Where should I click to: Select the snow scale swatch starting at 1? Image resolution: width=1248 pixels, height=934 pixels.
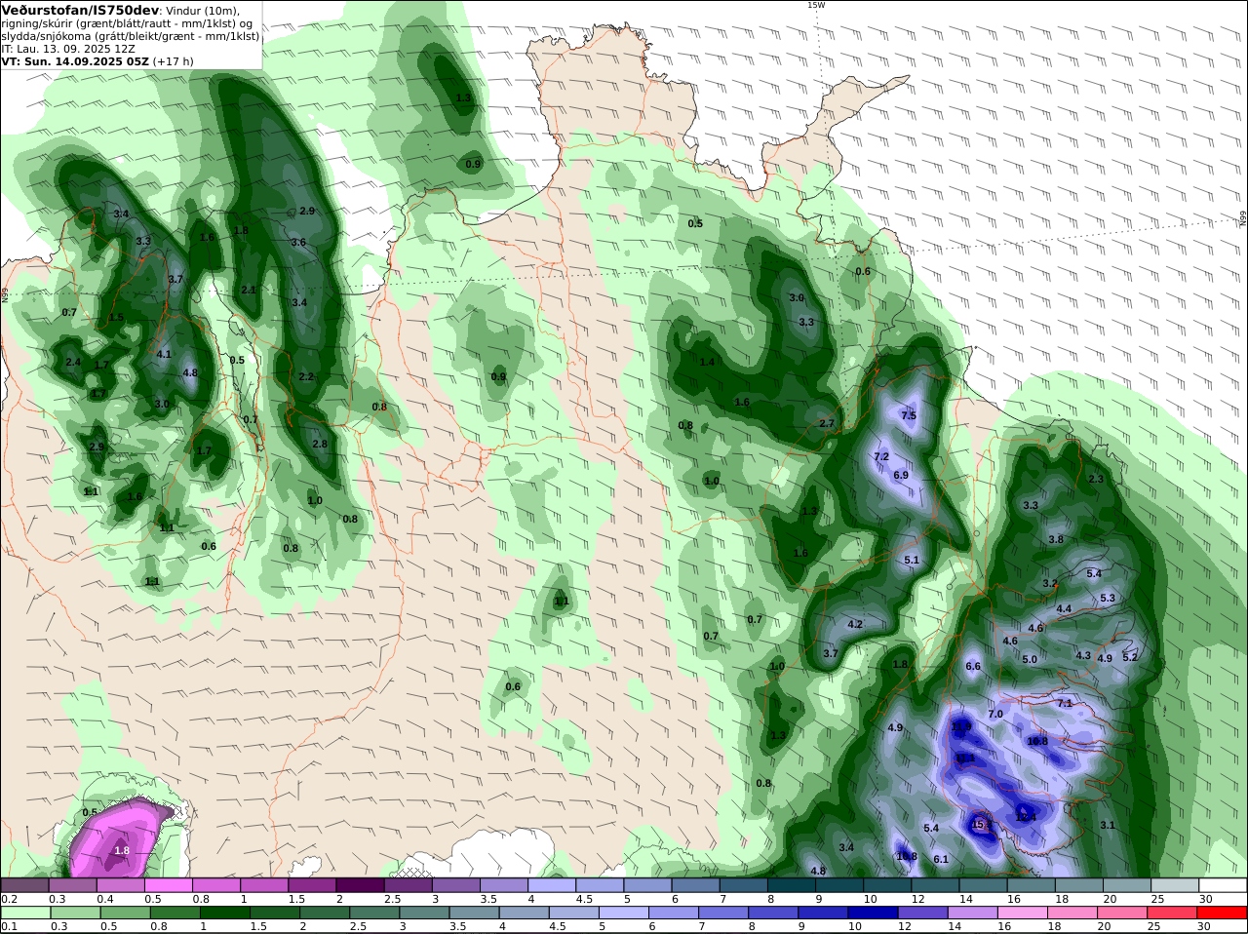tap(263, 885)
